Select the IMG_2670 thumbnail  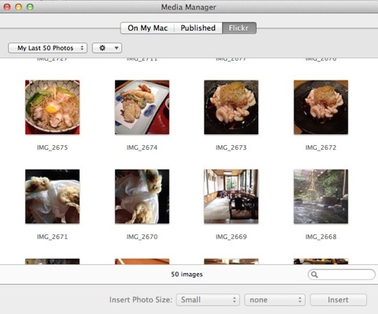pyautogui.click(x=142, y=196)
